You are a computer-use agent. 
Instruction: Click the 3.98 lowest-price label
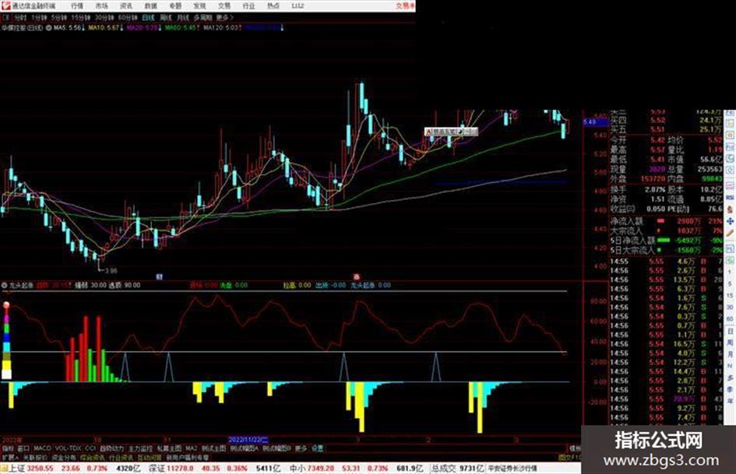point(111,271)
